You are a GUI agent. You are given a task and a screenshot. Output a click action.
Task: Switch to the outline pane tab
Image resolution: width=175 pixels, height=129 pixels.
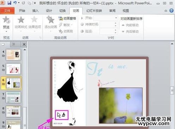coord(13,44)
